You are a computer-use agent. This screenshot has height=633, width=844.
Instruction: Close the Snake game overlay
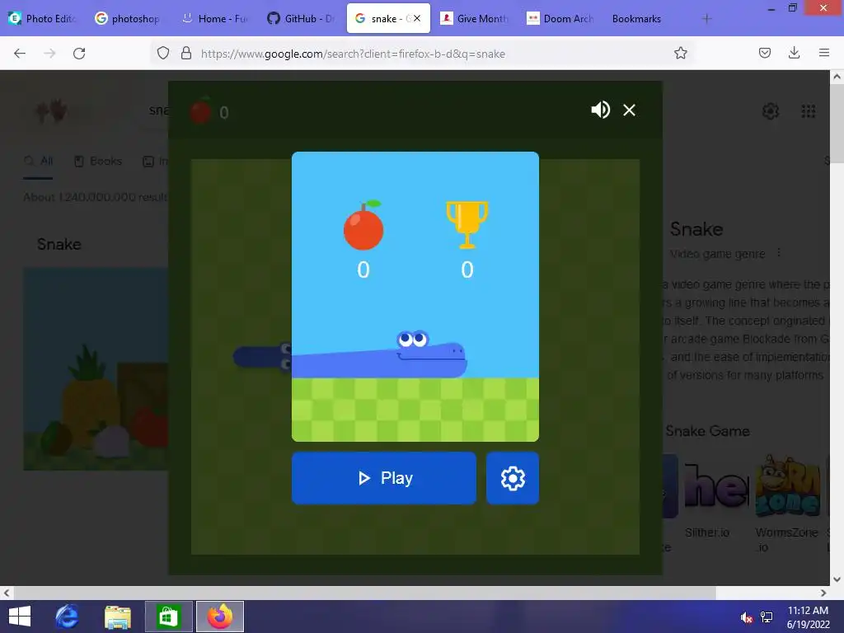(x=629, y=110)
